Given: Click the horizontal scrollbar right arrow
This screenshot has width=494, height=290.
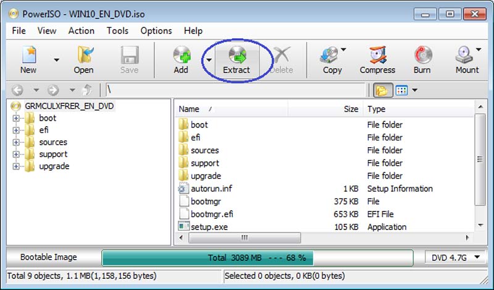Looking at the screenshot, I should tap(467, 237).
